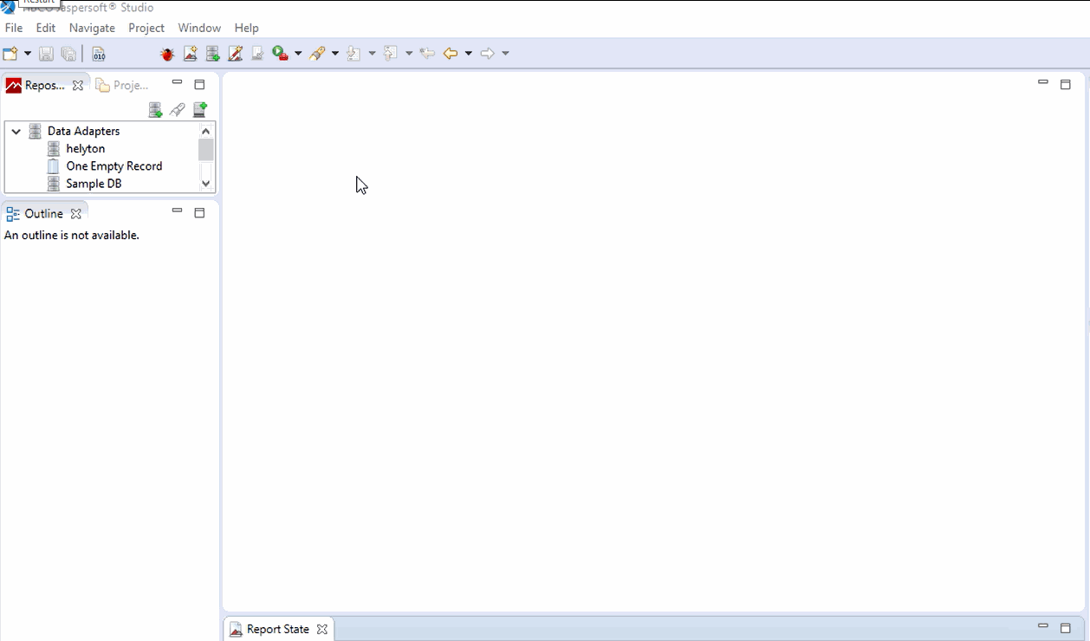Image resolution: width=1090 pixels, height=641 pixels.
Task: Maximize the Repository Explorer panel
Action: pyautogui.click(x=199, y=84)
